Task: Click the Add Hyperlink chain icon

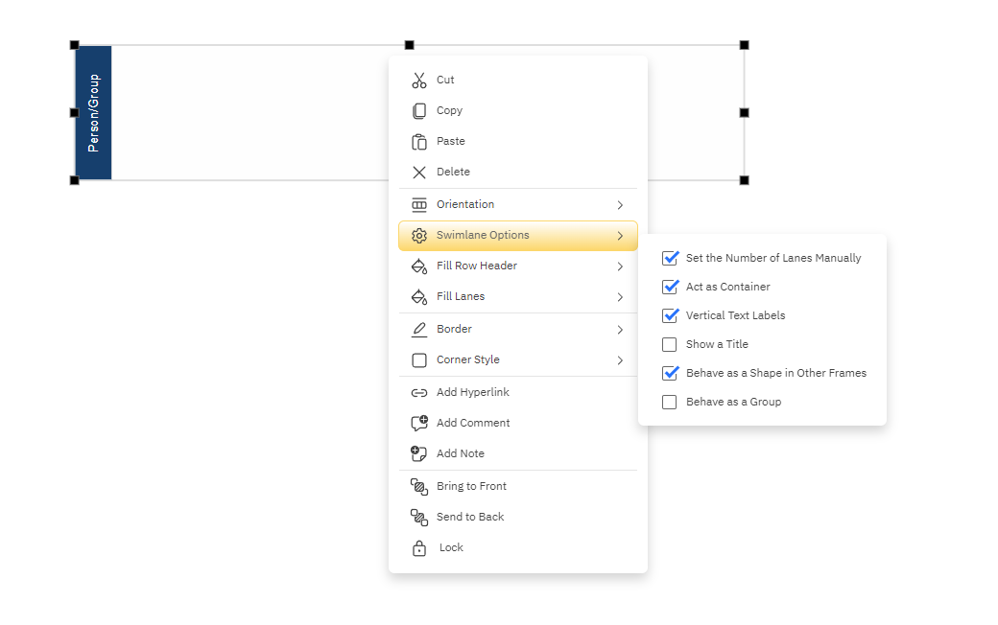Action: [419, 393]
